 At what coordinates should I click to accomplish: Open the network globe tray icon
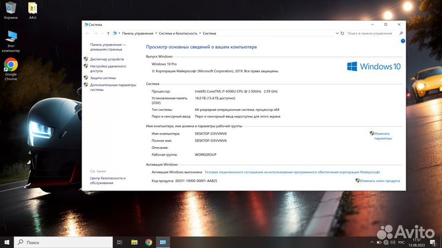pyautogui.click(x=386, y=242)
